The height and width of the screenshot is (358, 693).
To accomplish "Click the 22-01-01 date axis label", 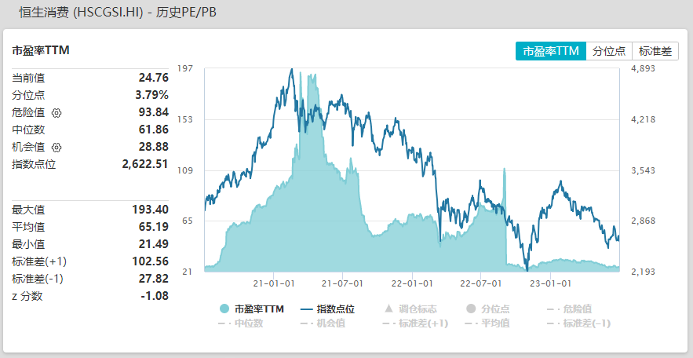I will tap(412, 283).
